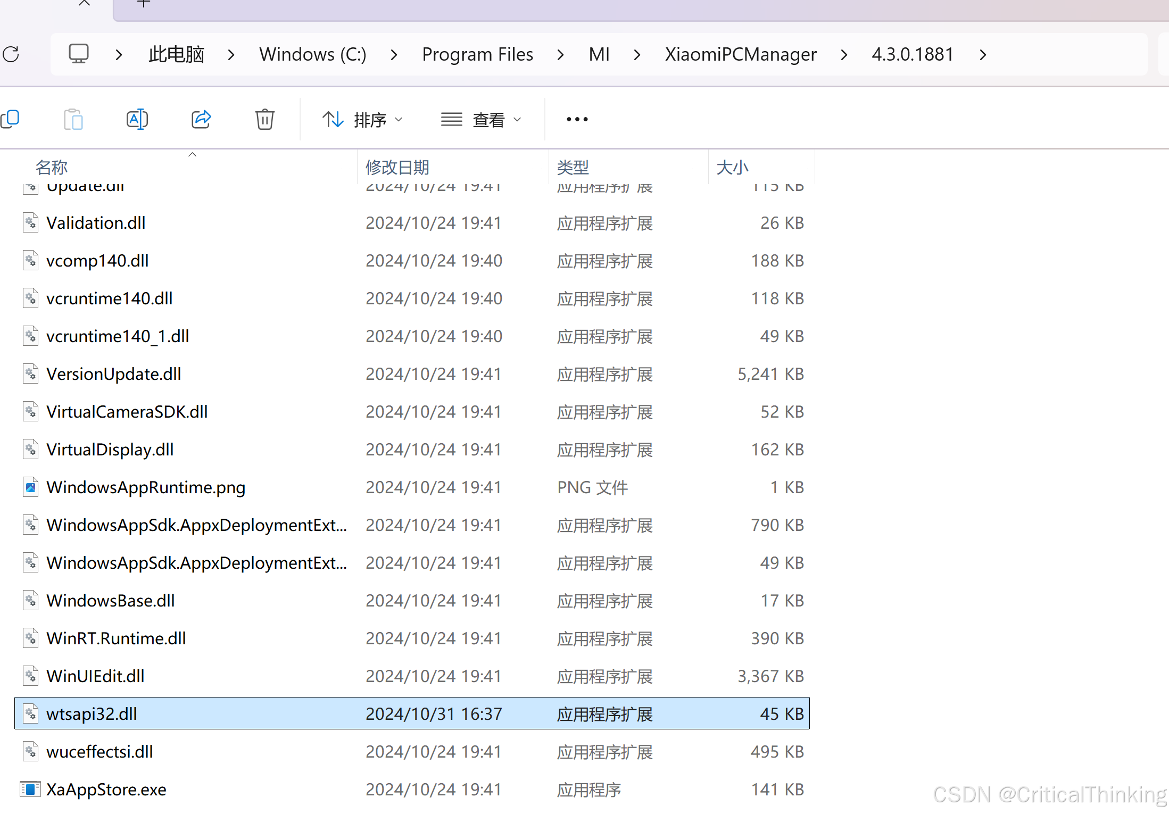Navigate to XiaomiPCManager in the breadcrumb

point(740,54)
